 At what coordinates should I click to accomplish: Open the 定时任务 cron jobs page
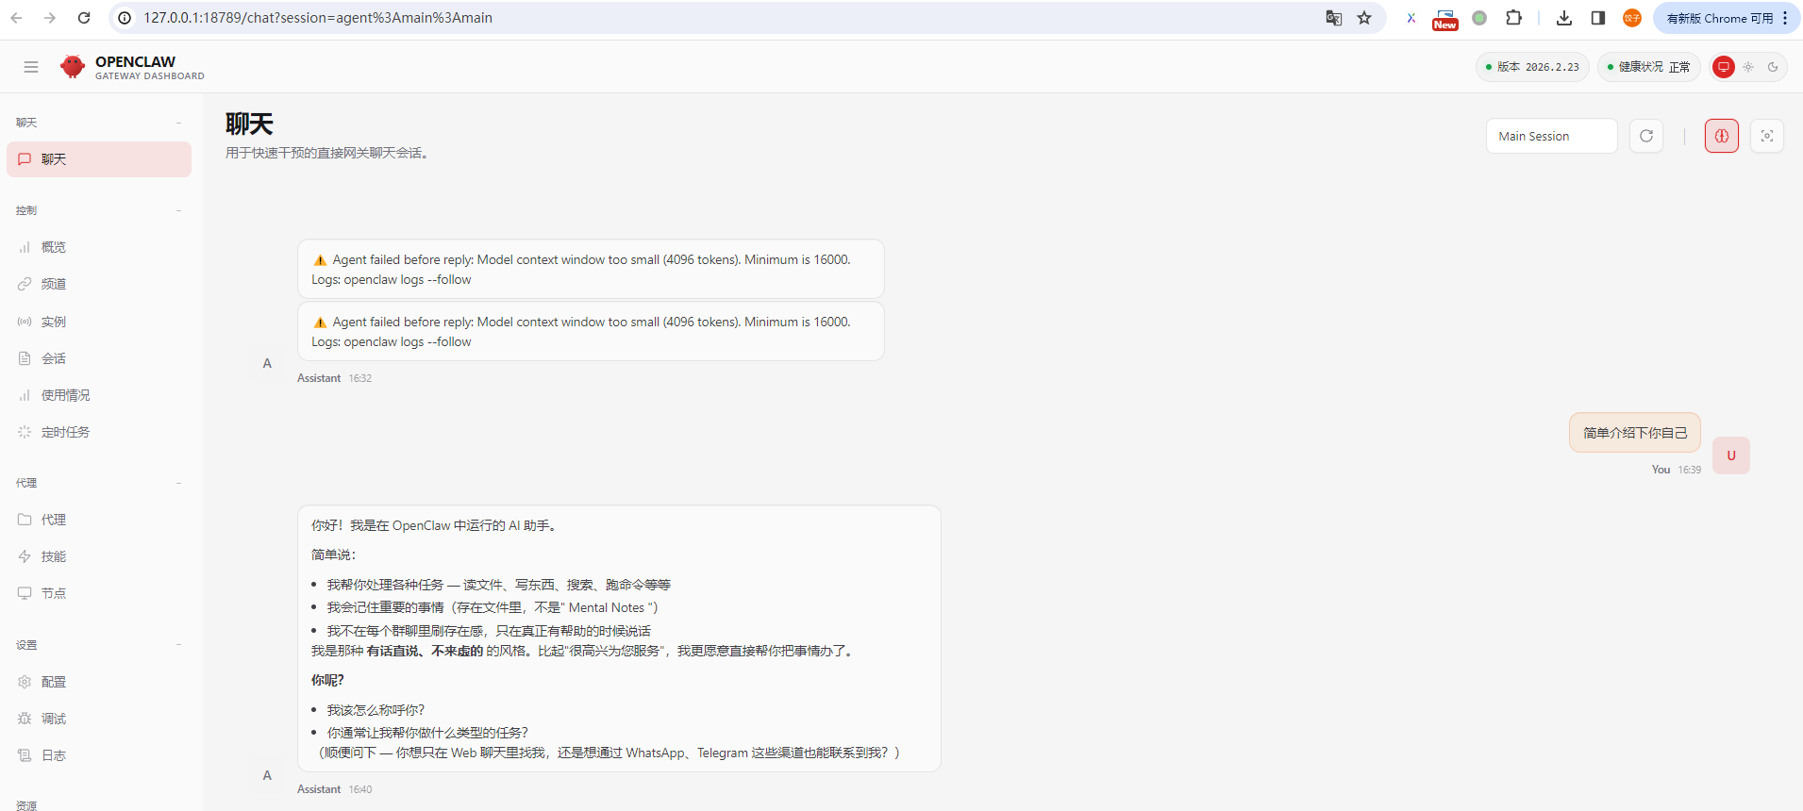(99, 432)
